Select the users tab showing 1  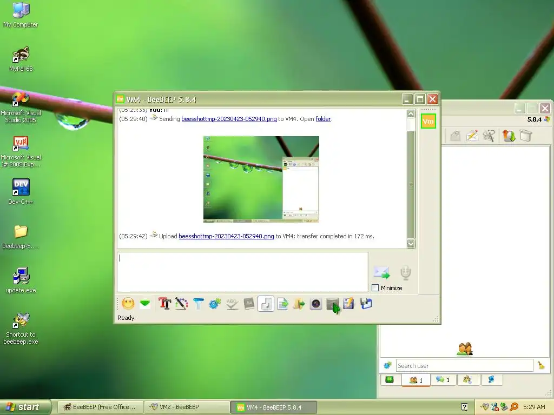pos(416,380)
